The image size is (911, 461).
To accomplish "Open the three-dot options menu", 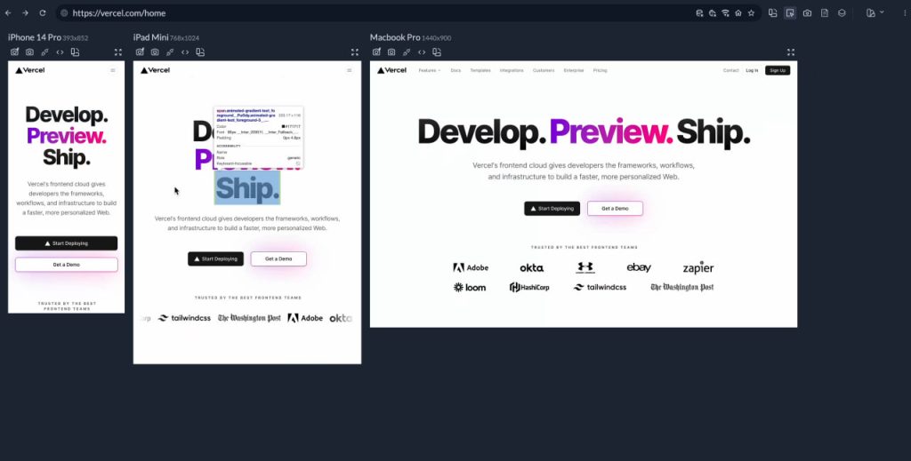I will pyautogui.click(x=904, y=12).
